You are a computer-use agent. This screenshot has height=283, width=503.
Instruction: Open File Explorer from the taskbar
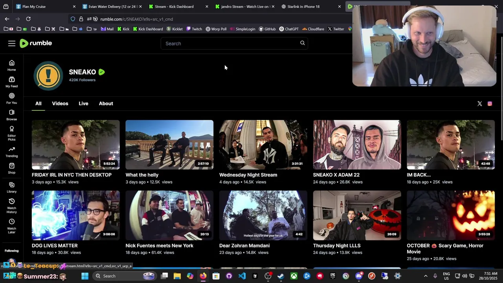click(x=177, y=276)
